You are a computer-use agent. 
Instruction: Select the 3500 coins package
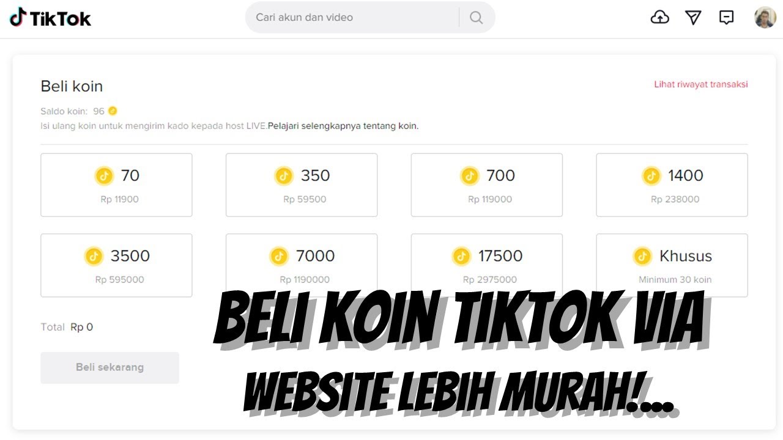click(x=116, y=265)
